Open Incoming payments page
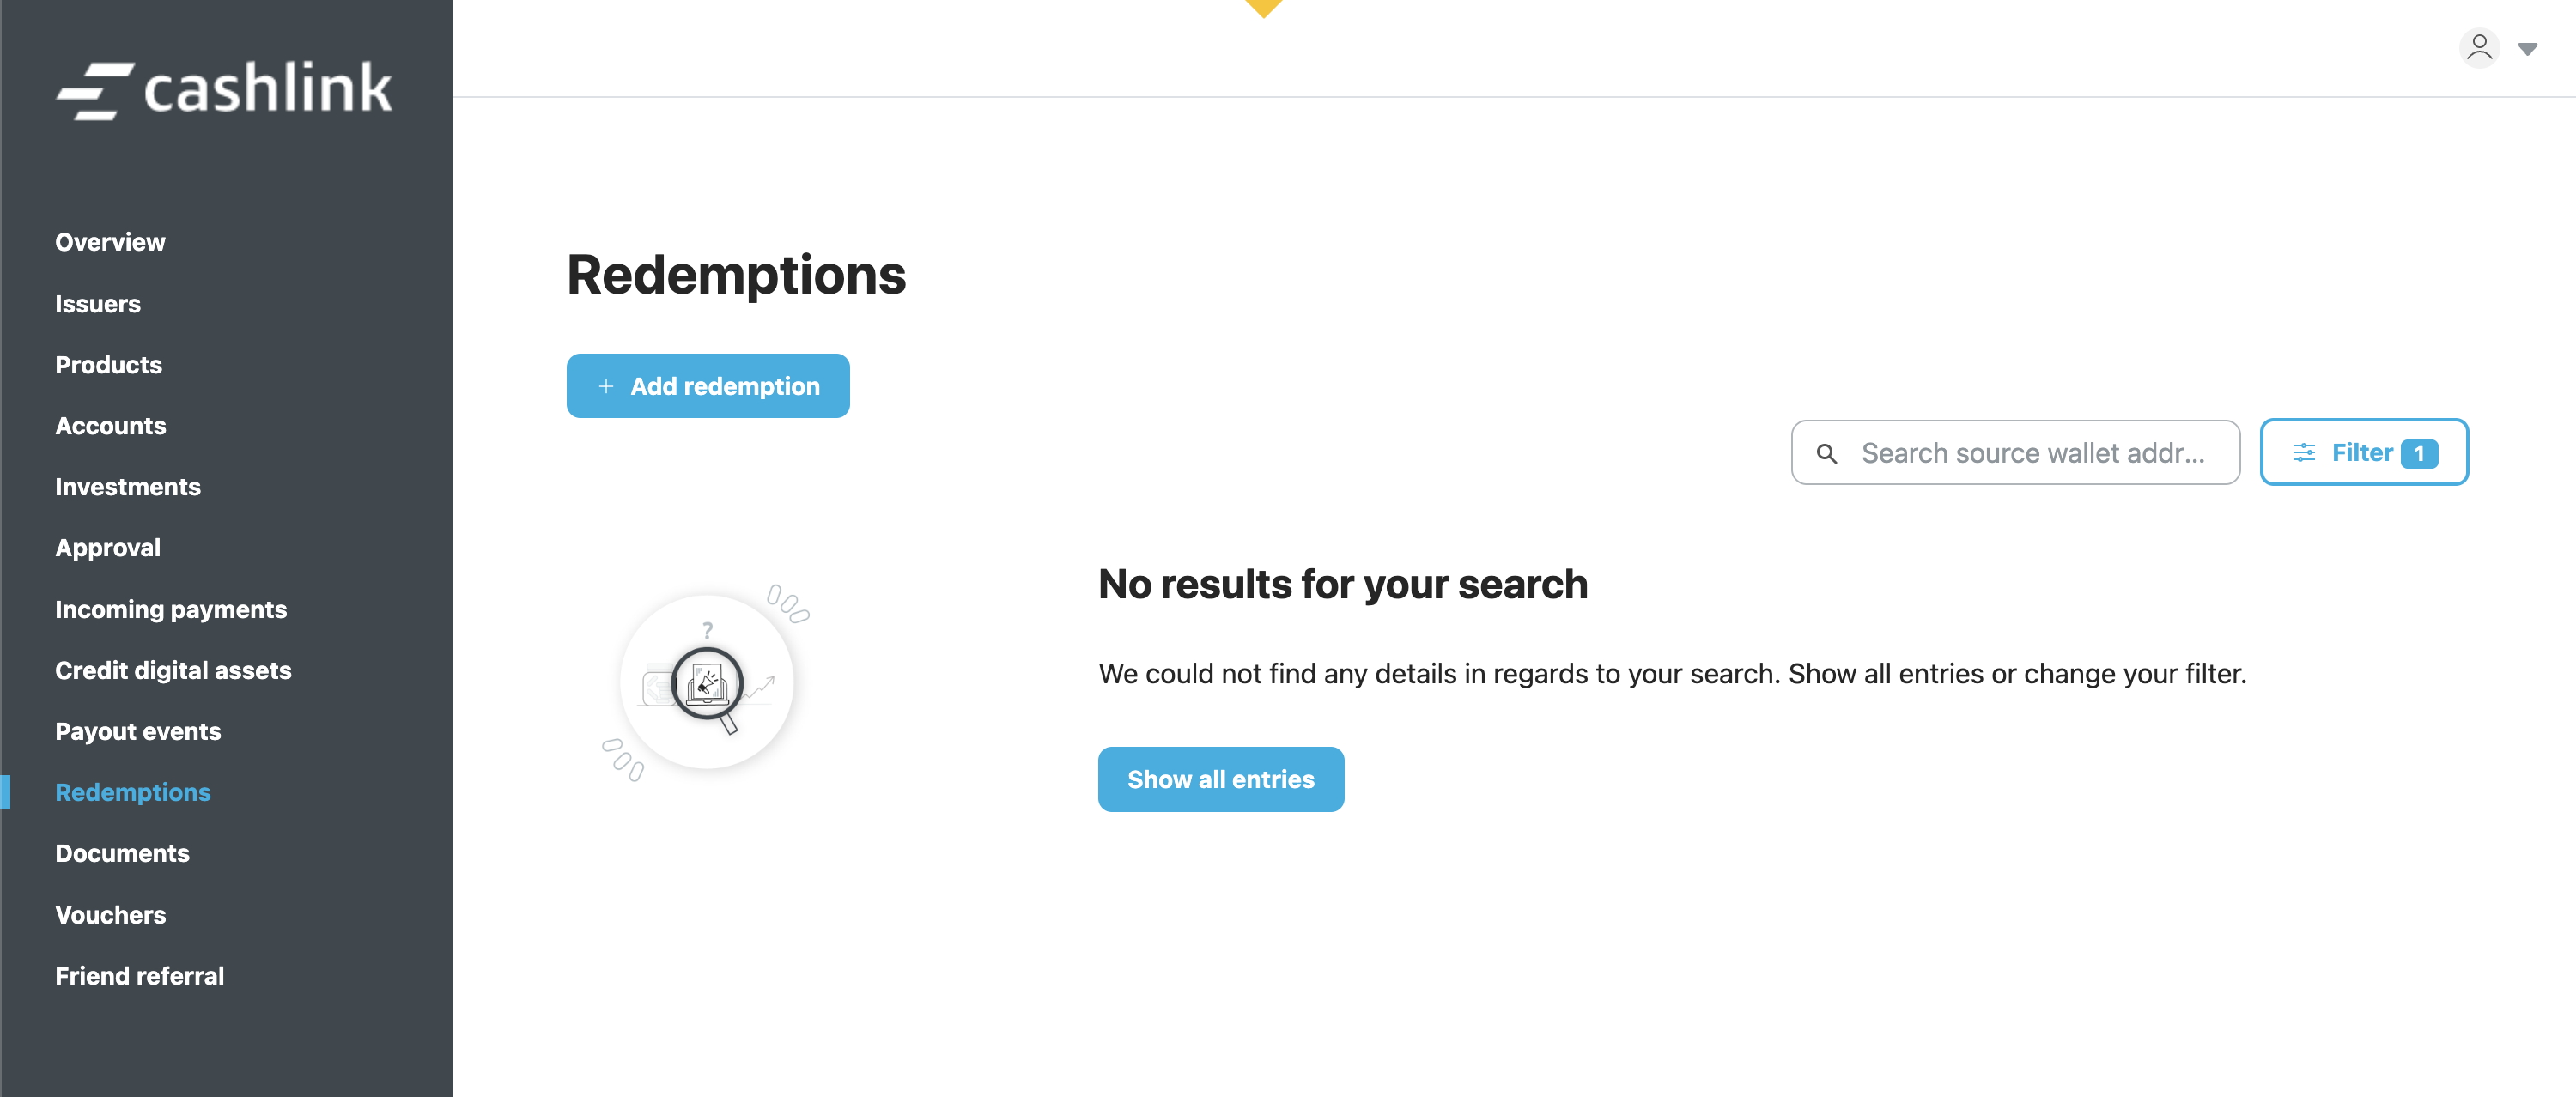Viewport: 2576px width, 1097px height. (x=171, y=610)
